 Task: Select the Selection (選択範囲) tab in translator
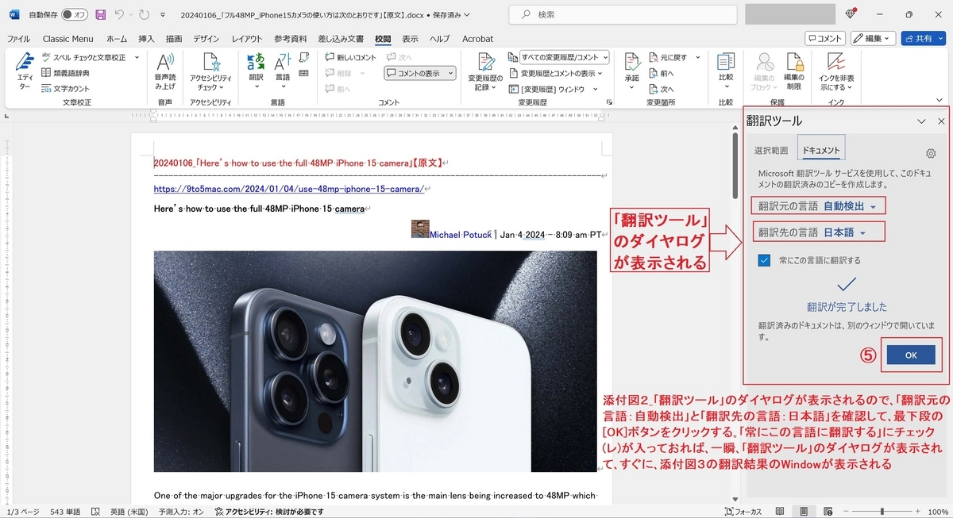771,150
